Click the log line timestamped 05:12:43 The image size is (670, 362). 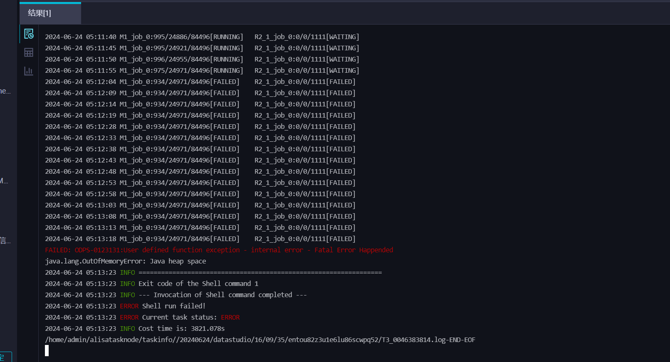200,160
